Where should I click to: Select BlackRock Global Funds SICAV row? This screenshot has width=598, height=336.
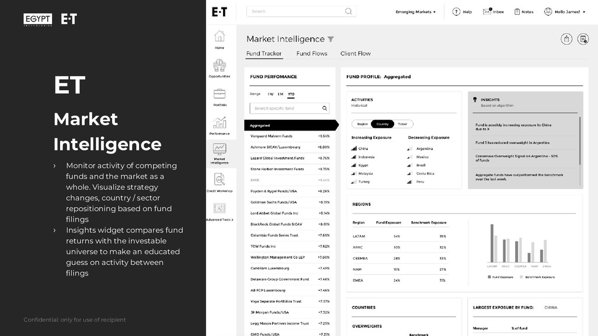(290, 225)
